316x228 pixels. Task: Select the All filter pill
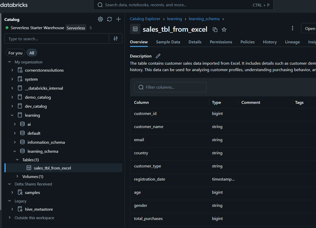tap(32, 53)
